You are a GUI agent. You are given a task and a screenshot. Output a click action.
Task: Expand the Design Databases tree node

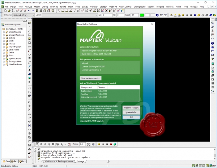tap(4, 35)
